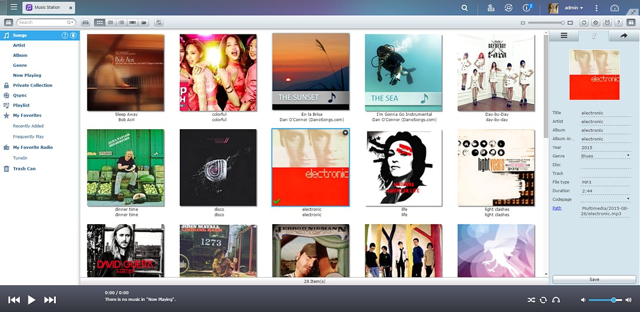This screenshot has height=312, width=640.
Task: Open headphones output mode icon
Action: (x=556, y=300)
